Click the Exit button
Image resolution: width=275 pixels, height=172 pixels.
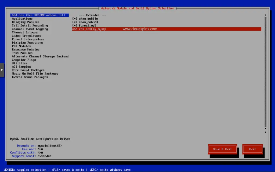[252, 149]
